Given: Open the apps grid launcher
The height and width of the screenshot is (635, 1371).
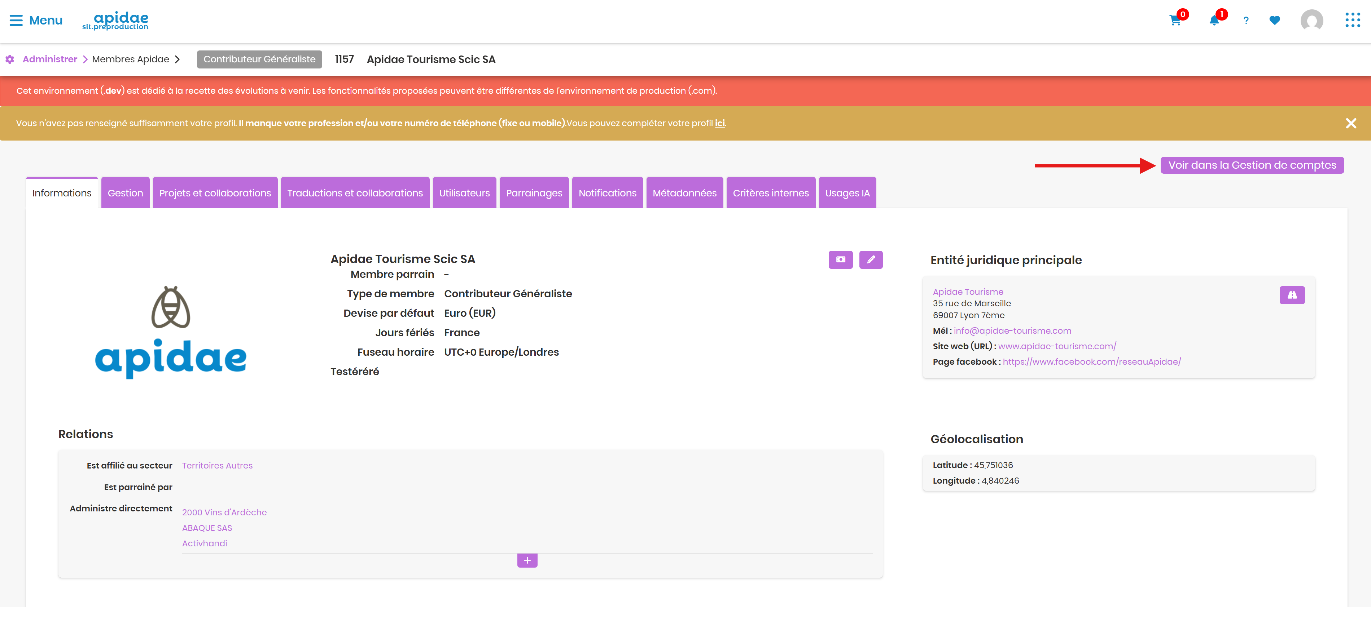Looking at the screenshot, I should pyautogui.click(x=1352, y=20).
